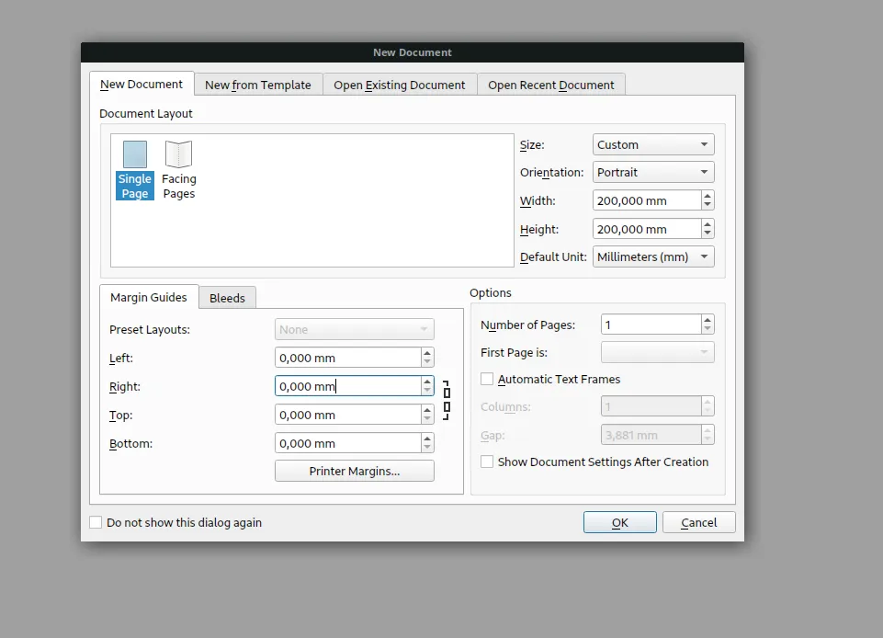Viewport: 883px width, 638px height.
Task: Open the Default Unit dropdown
Action: point(652,256)
